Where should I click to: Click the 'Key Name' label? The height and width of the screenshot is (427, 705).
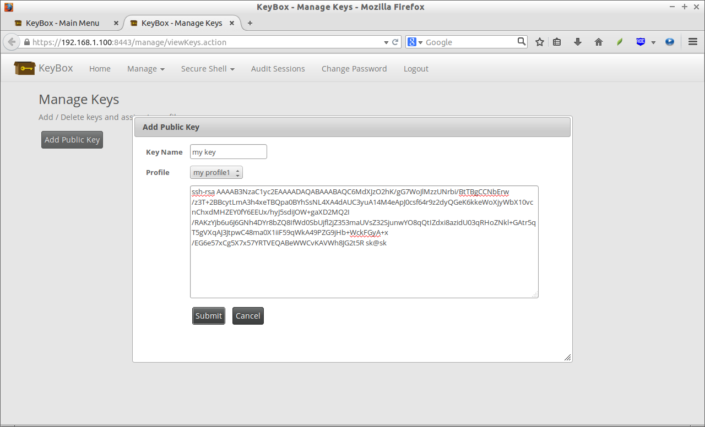[164, 152]
